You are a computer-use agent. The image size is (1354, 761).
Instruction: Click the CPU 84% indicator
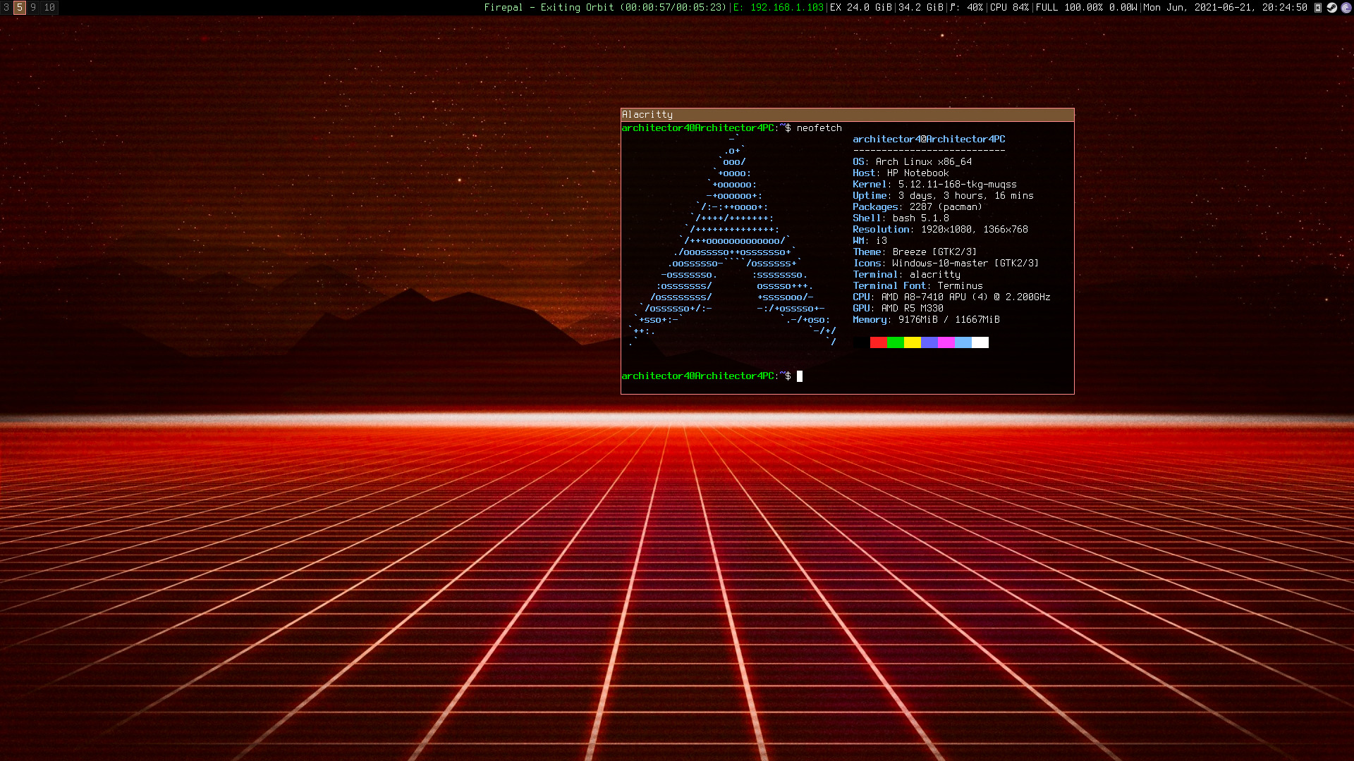pyautogui.click(x=1009, y=8)
